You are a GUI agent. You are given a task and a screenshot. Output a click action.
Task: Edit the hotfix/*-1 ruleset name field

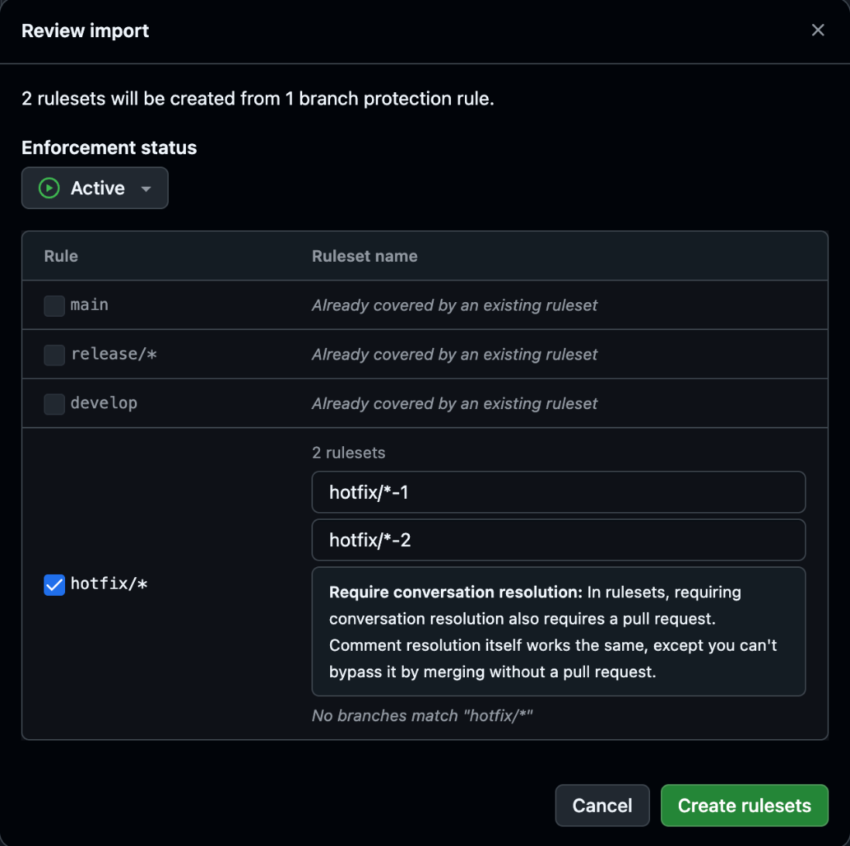coord(559,492)
